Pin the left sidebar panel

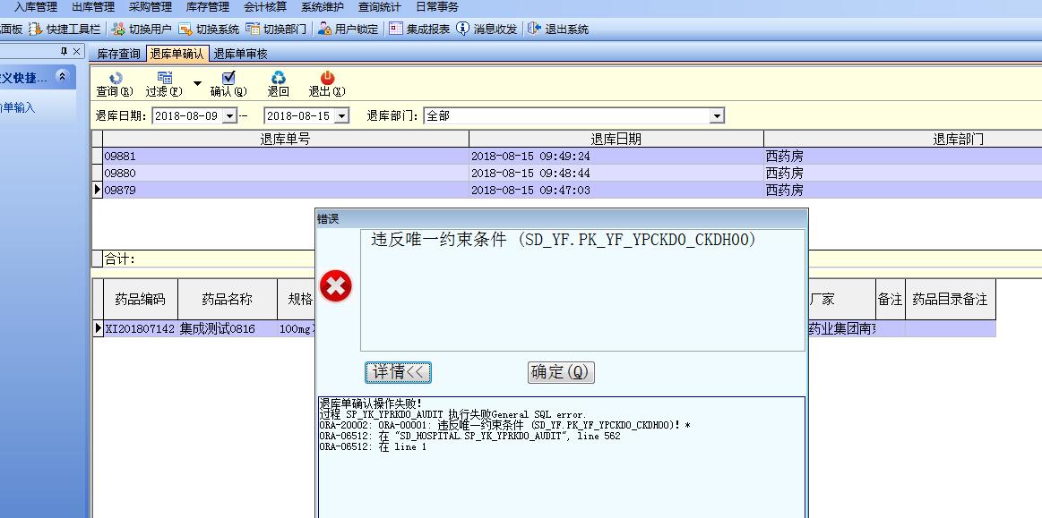click(x=65, y=51)
